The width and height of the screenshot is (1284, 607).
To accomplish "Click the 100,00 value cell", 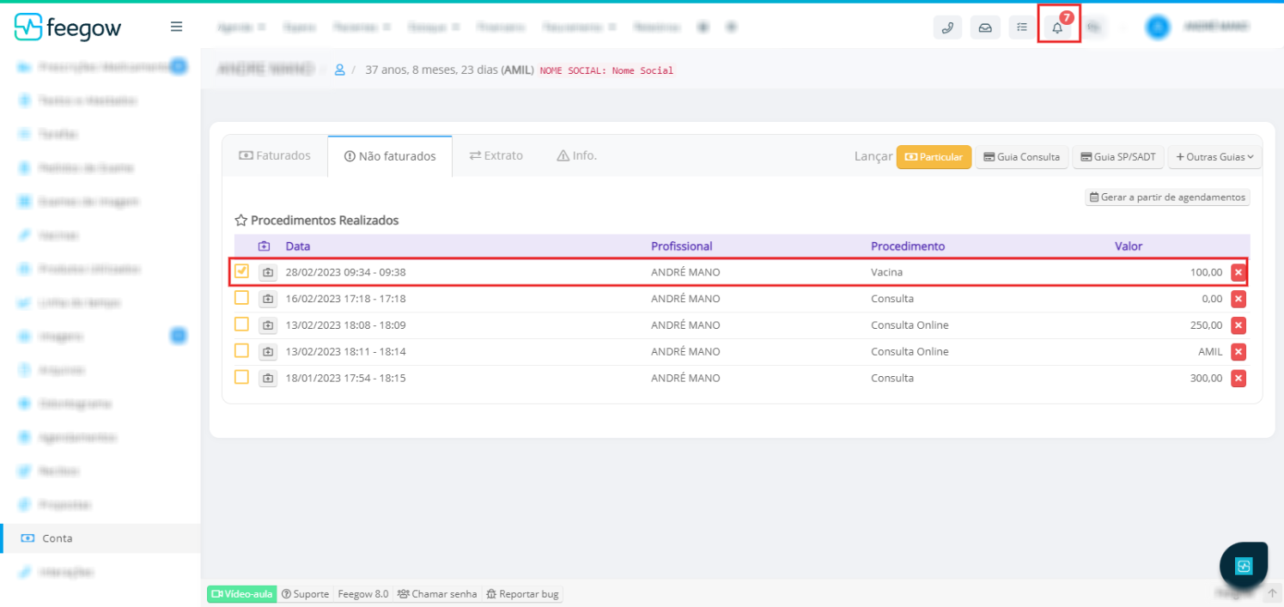I will pyautogui.click(x=1206, y=272).
